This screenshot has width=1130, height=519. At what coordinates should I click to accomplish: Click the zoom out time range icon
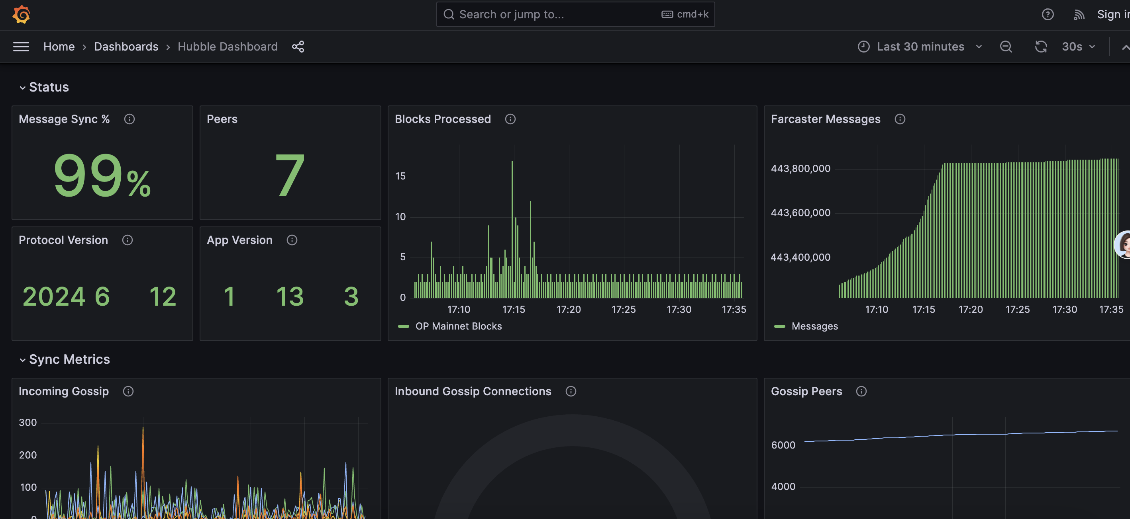pos(1005,47)
